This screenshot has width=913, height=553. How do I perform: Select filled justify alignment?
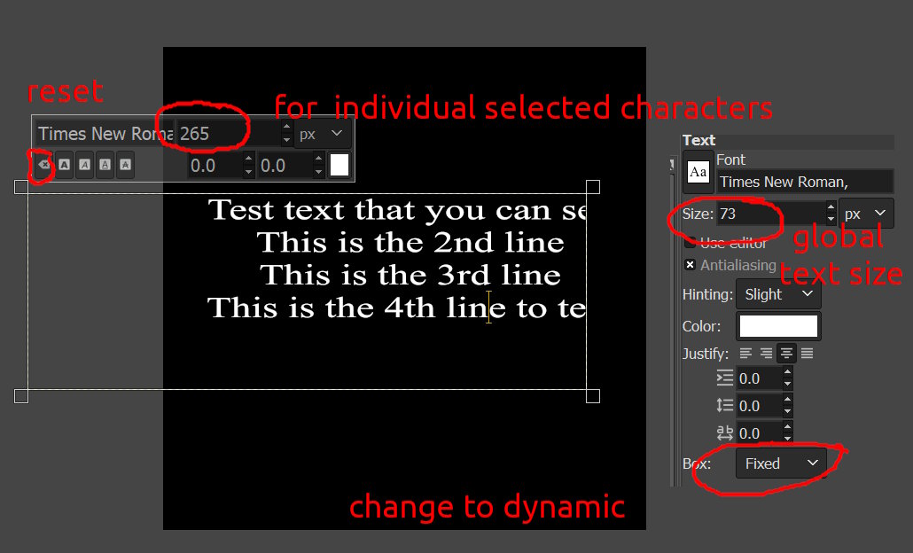807,353
